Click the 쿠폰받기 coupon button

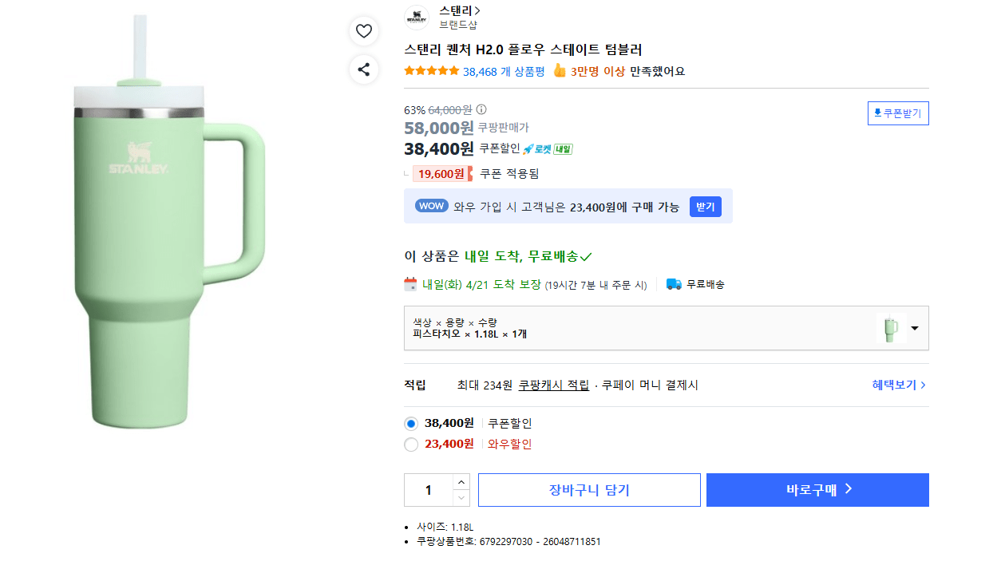pos(898,113)
